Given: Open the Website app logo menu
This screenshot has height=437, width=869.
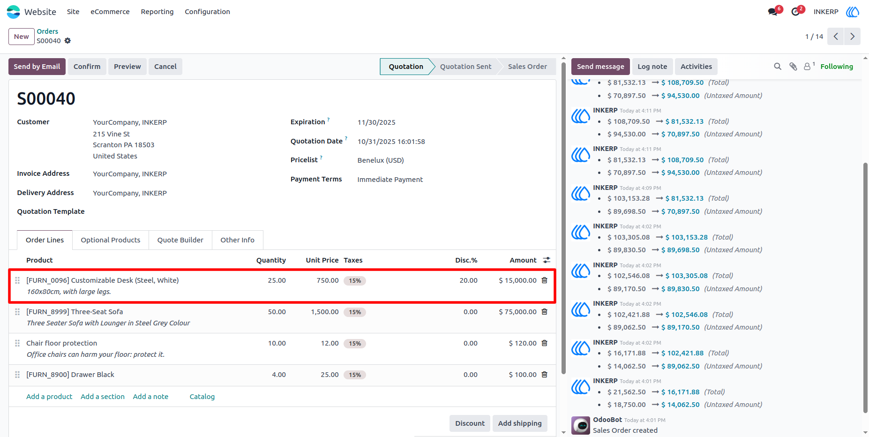Looking at the screenshot, I should tap(13, 12).
